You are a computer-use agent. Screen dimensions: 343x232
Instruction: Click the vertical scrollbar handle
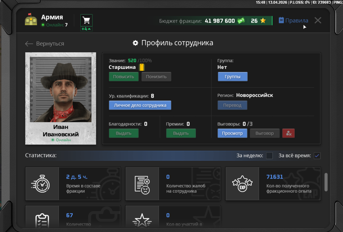(326, 182)
